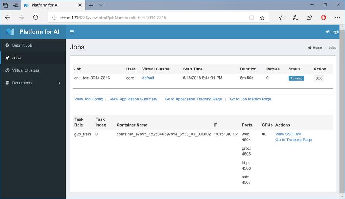The height and width of the screenshot is (199, 345).
Task: Open the default virtual cluster link
Action: coord(148,78)
